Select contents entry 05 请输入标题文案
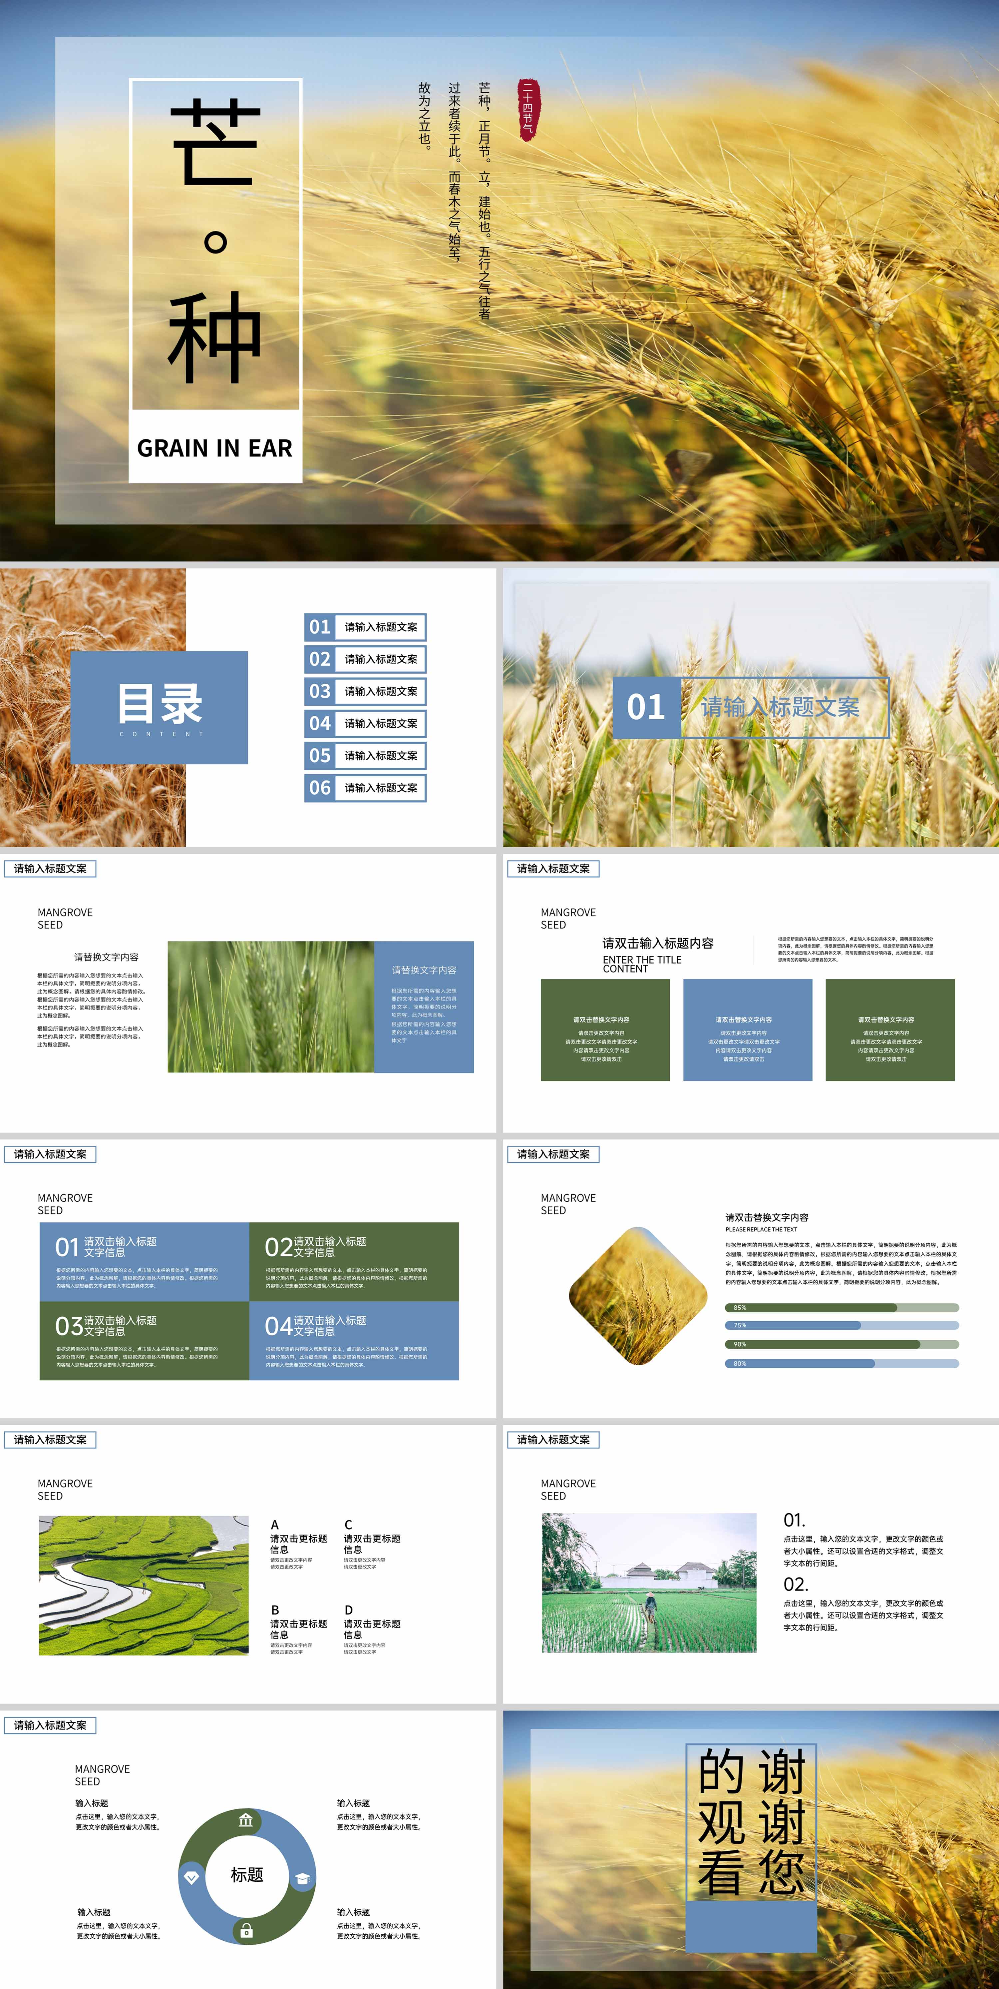 click(365, 756)
